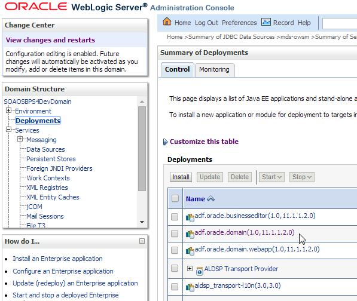Open Help in the toolbar
This screenshot has height=301, width=357.
304,23
